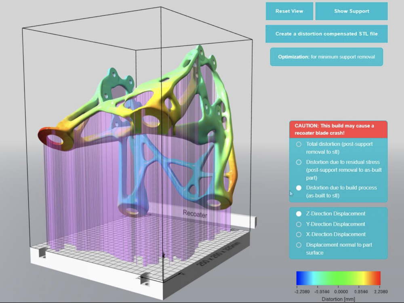Choose Z-Direction Displacement
Image resolution: width=404 pixels, height=303 pixels.
coord(299,214)
